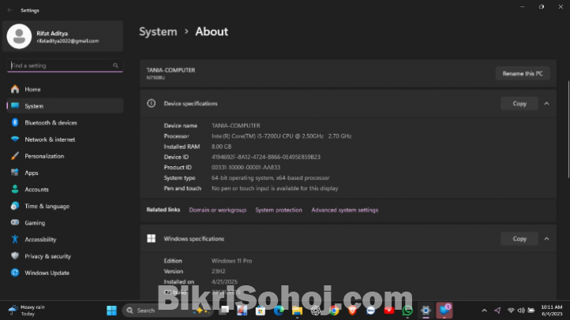Click the Settings gear on taskbar

426,311
